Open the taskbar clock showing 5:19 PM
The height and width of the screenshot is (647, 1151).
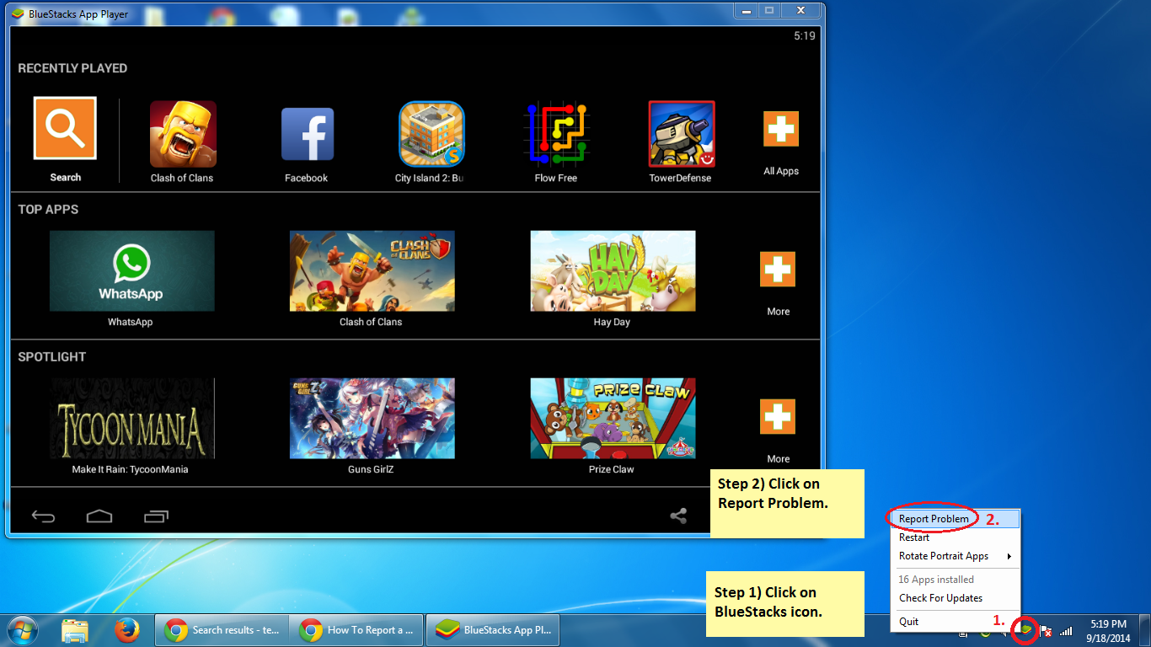[1108, 630]
